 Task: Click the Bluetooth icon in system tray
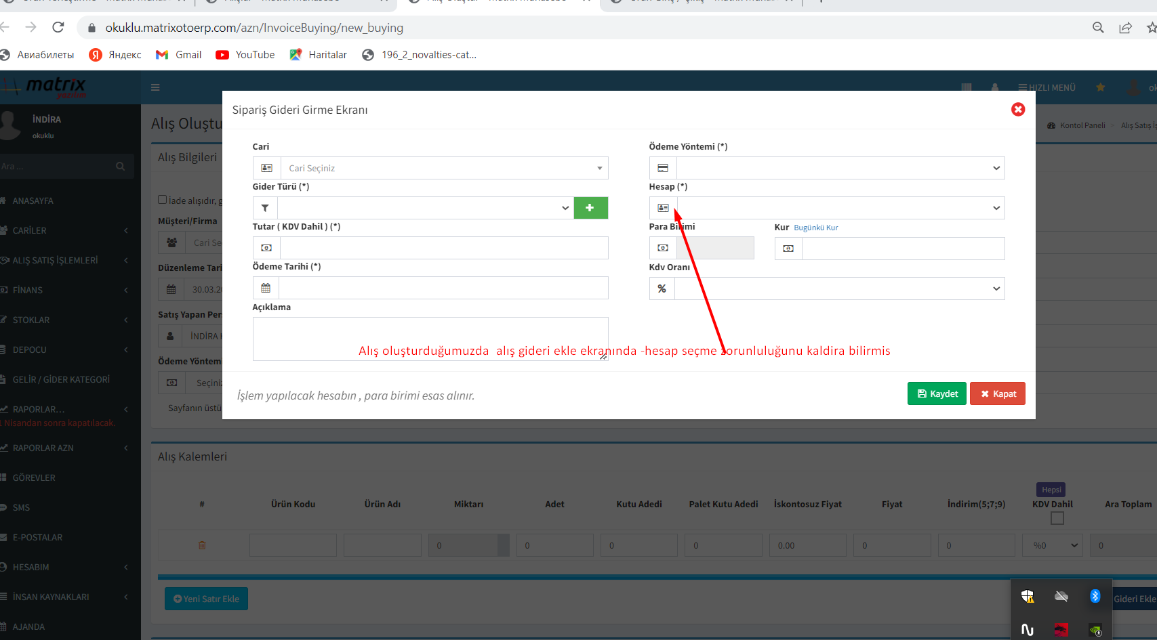1095,596
